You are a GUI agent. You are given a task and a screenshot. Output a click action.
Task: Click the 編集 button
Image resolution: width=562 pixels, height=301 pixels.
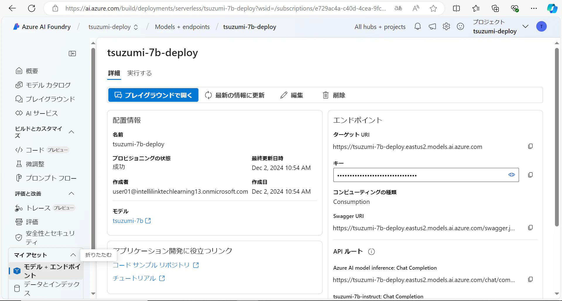292,95
